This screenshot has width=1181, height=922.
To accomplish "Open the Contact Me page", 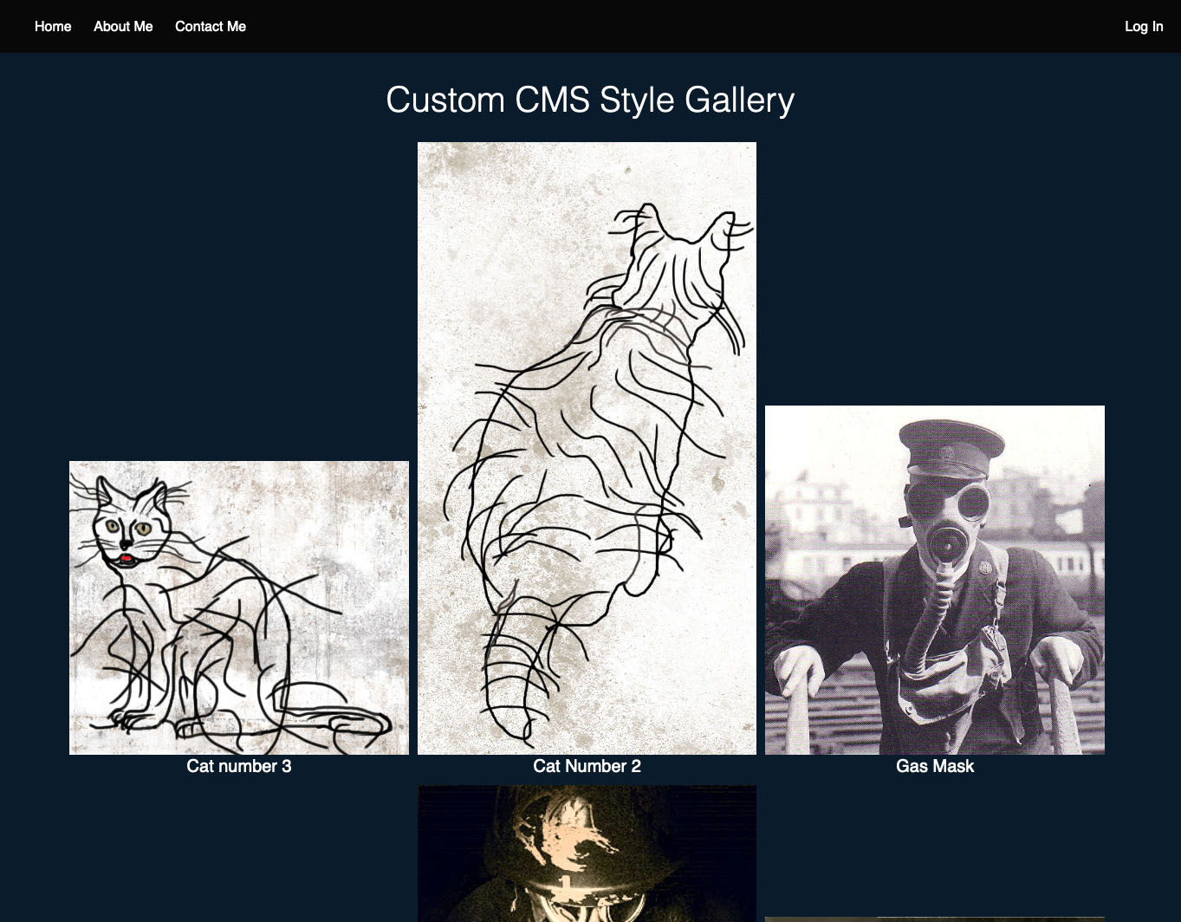I will coord(211,27).
